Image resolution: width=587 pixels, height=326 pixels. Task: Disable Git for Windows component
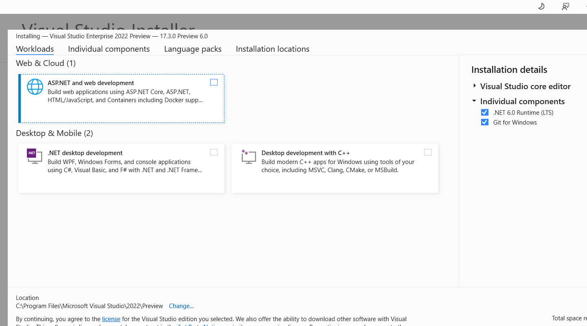(x=485, y=122)
